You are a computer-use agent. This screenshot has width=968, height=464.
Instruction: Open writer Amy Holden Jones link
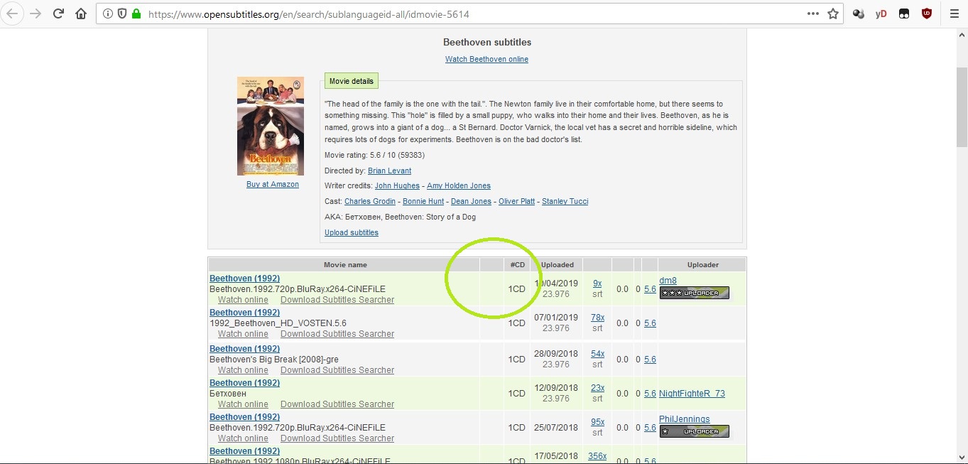coord(459,185)
